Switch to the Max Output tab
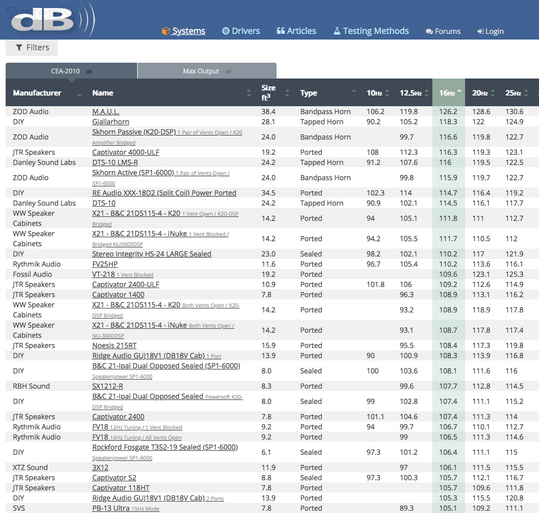 [207, 71]
